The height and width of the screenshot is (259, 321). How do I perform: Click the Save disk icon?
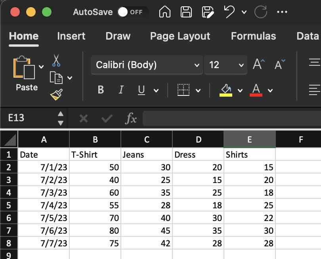point(187,12)
